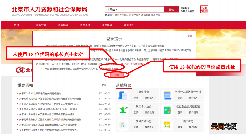This screenshot has width=247, height=134.
Task: Click the 系统登录 section heading
Action: (x=124, y=85)
